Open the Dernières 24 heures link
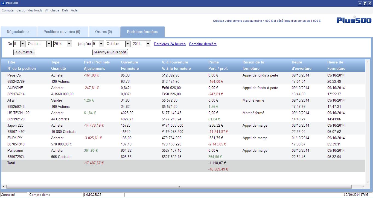Image resolution: width=373 pixels, height=198 pixels. 170,44
